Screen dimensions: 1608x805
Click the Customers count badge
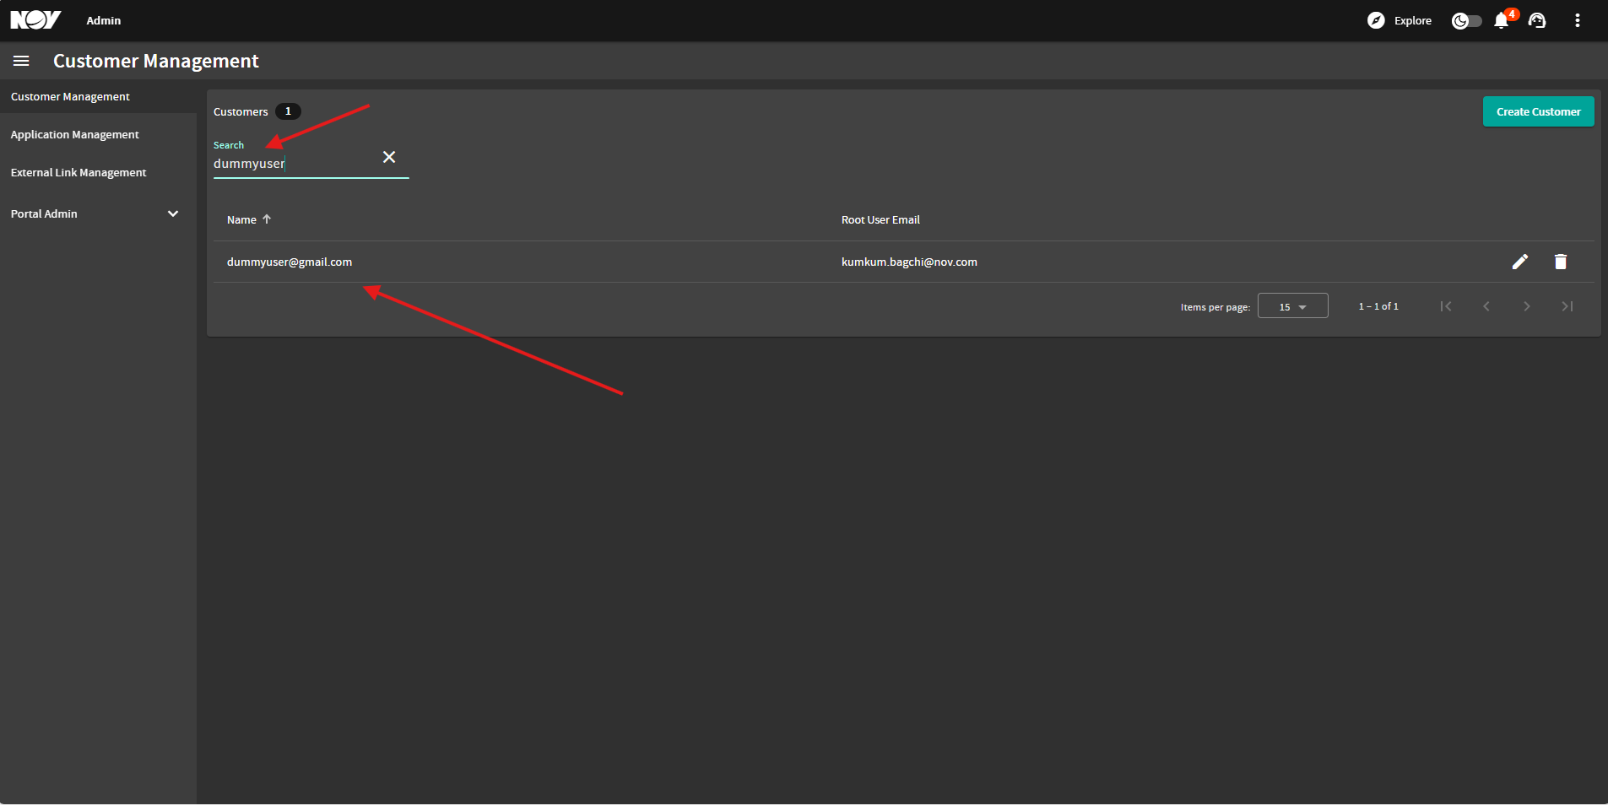[x=288, y=111]
